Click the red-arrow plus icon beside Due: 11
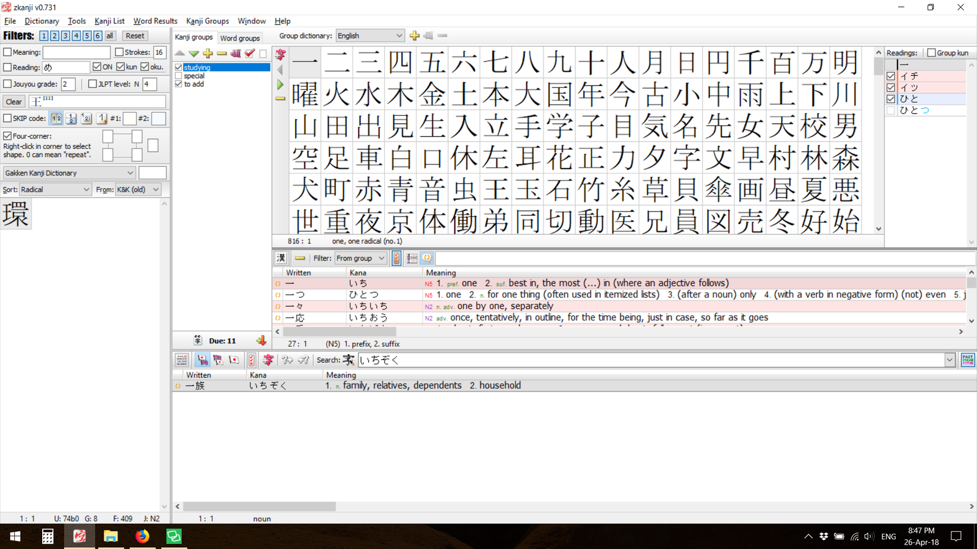 click(261, 340)
